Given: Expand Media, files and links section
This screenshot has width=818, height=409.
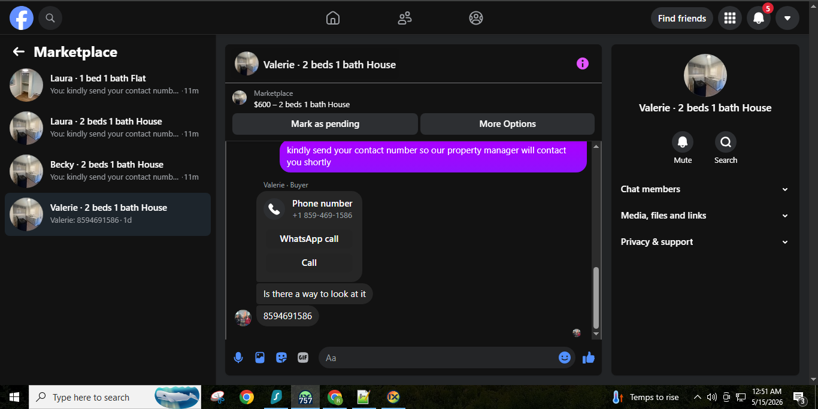Looking at the screenshot, I should pyautogui.click(x=705, y=216).
